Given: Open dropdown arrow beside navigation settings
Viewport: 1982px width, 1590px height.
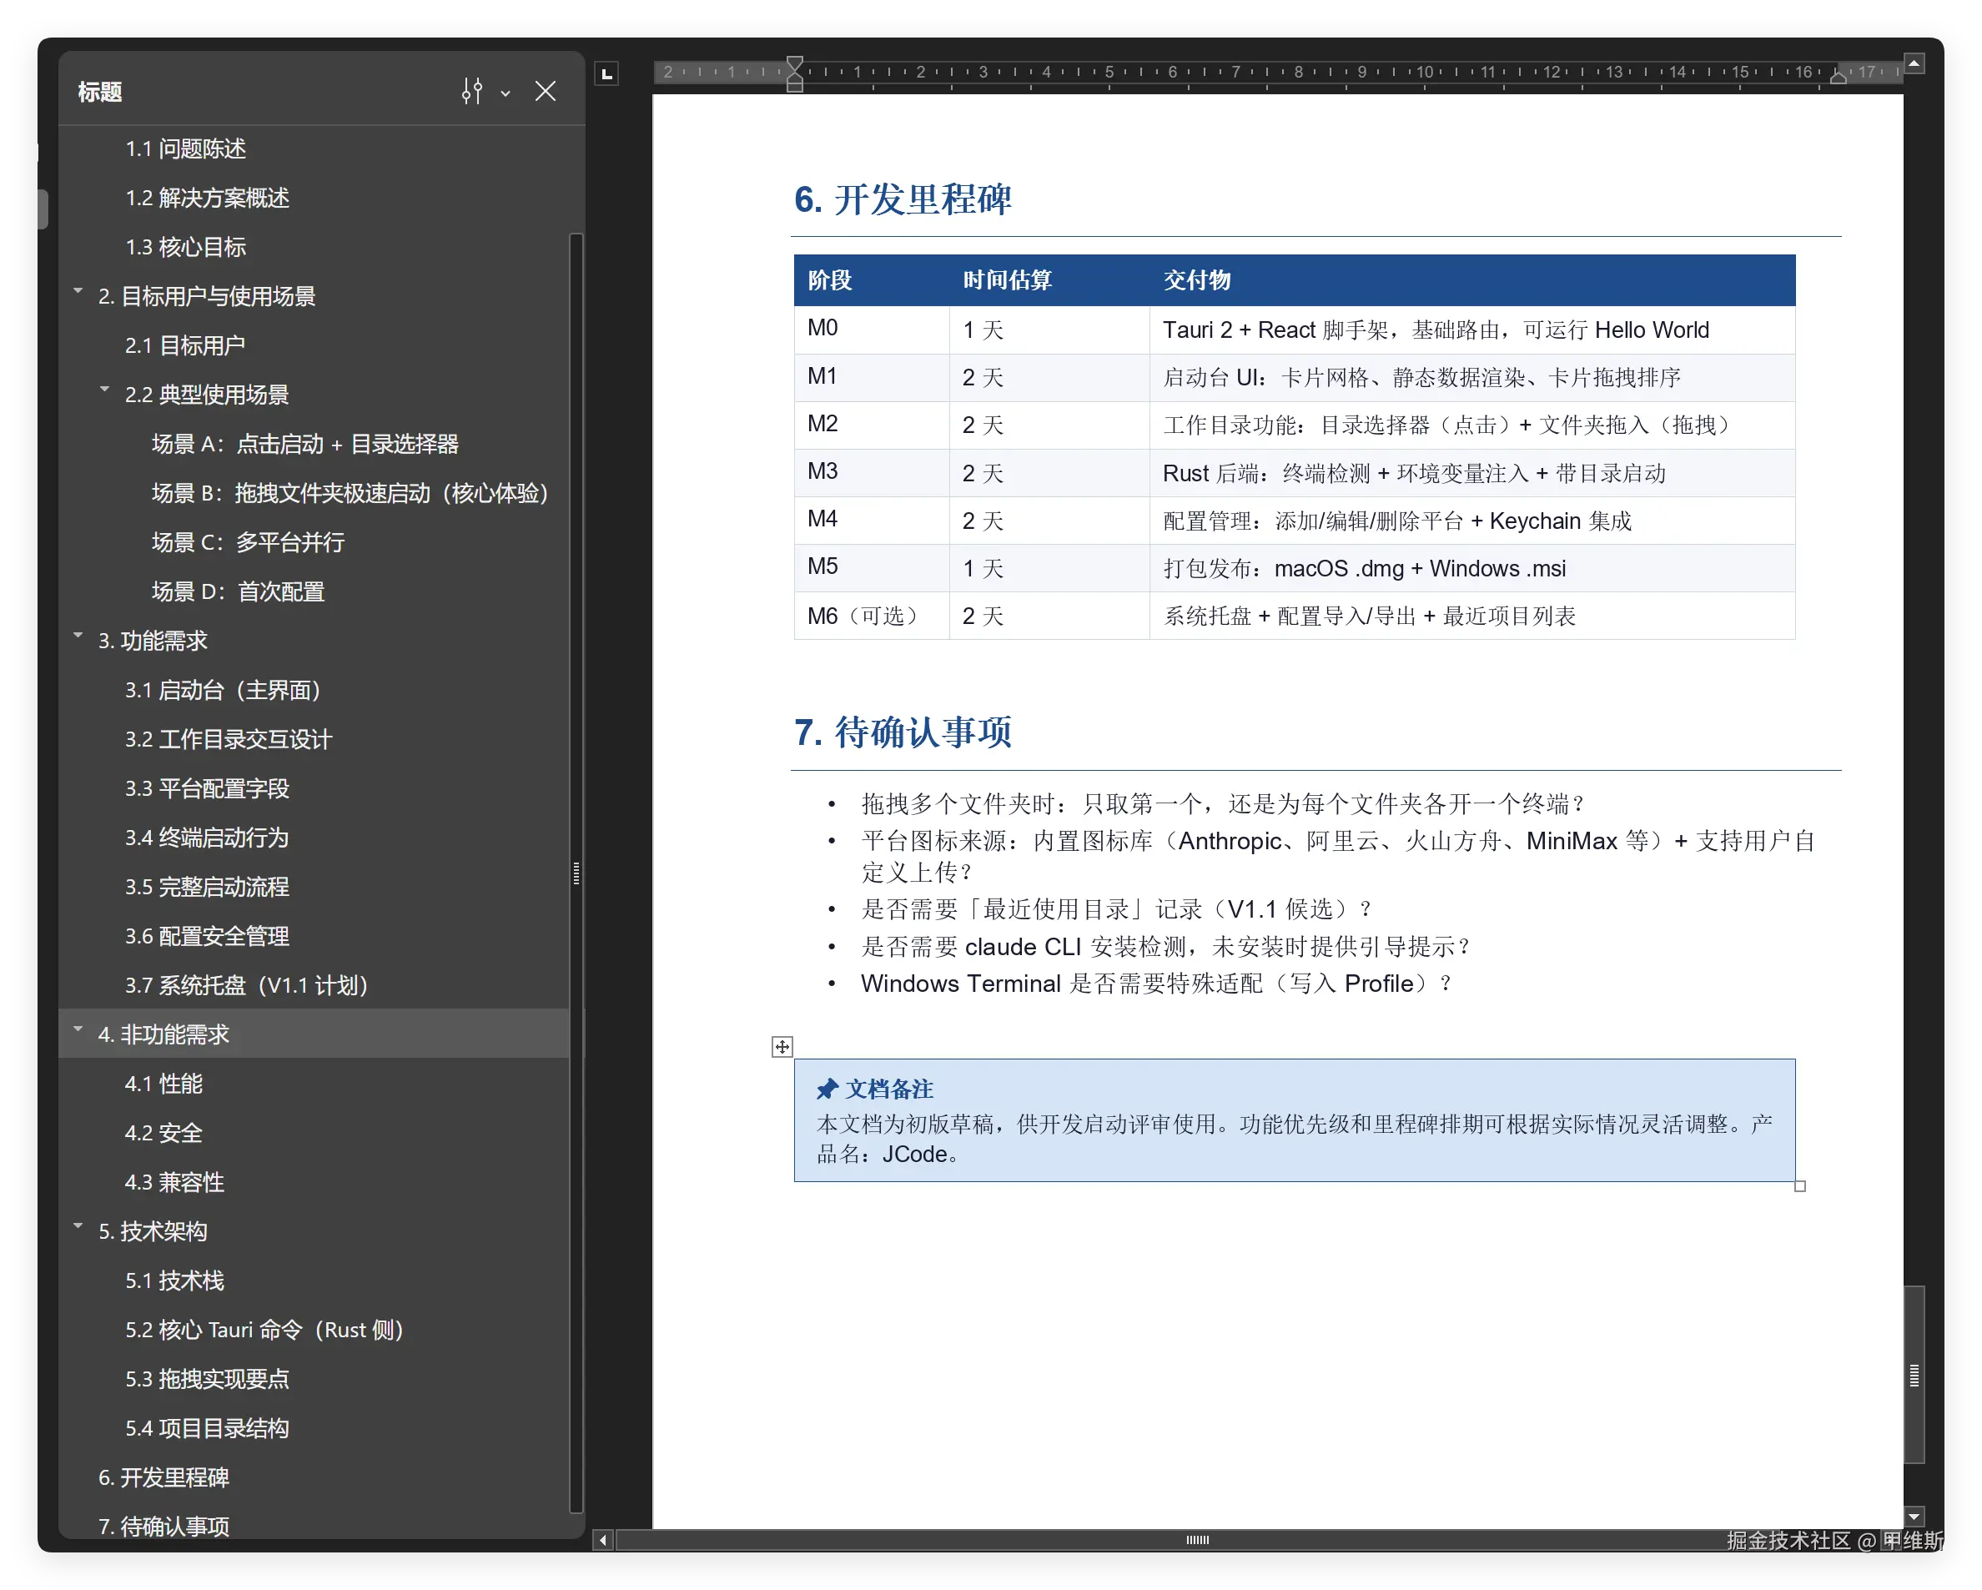Looking at the screenshot, I should pos(505,93).
